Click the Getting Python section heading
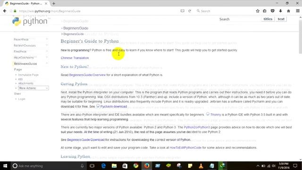Screen dimensions: 302x170 coord(74,84)
